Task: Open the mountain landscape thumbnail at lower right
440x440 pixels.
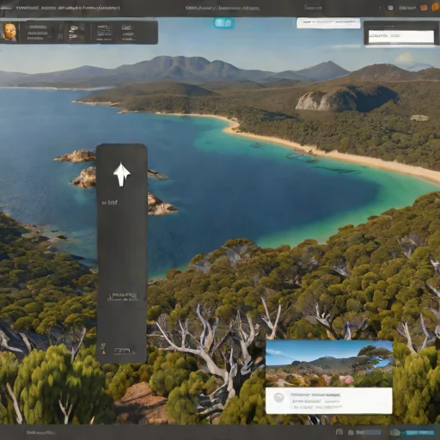Action: [x=329, y=364]
